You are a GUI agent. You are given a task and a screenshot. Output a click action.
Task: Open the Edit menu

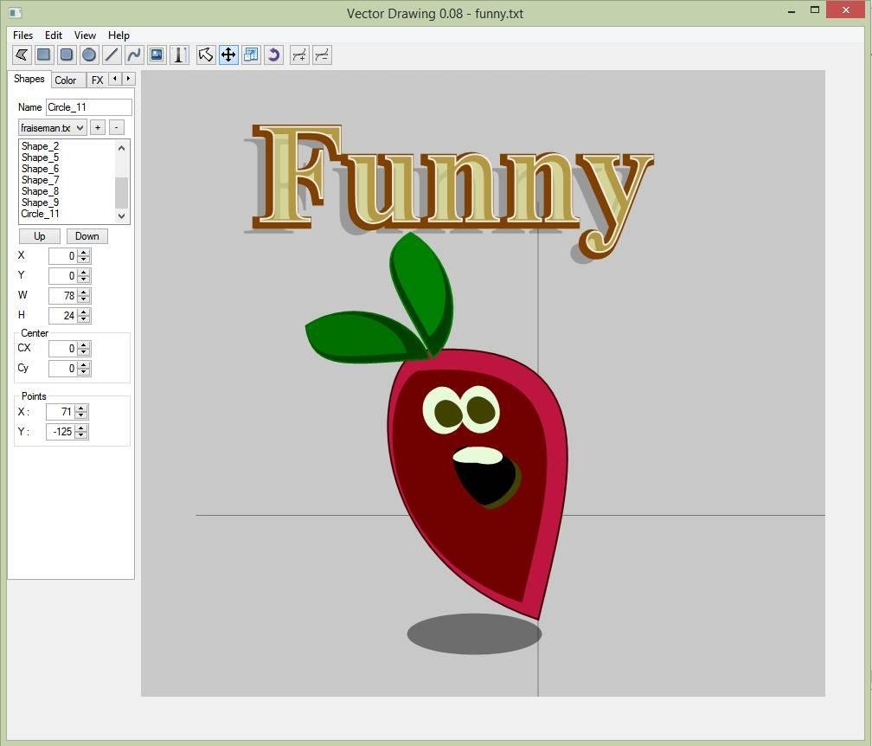(54, 35)
